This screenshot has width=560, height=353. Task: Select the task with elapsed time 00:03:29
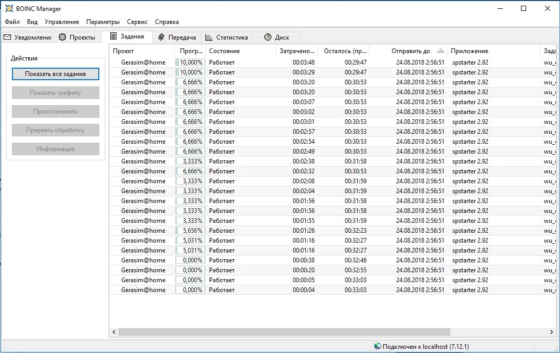point(332,72)
